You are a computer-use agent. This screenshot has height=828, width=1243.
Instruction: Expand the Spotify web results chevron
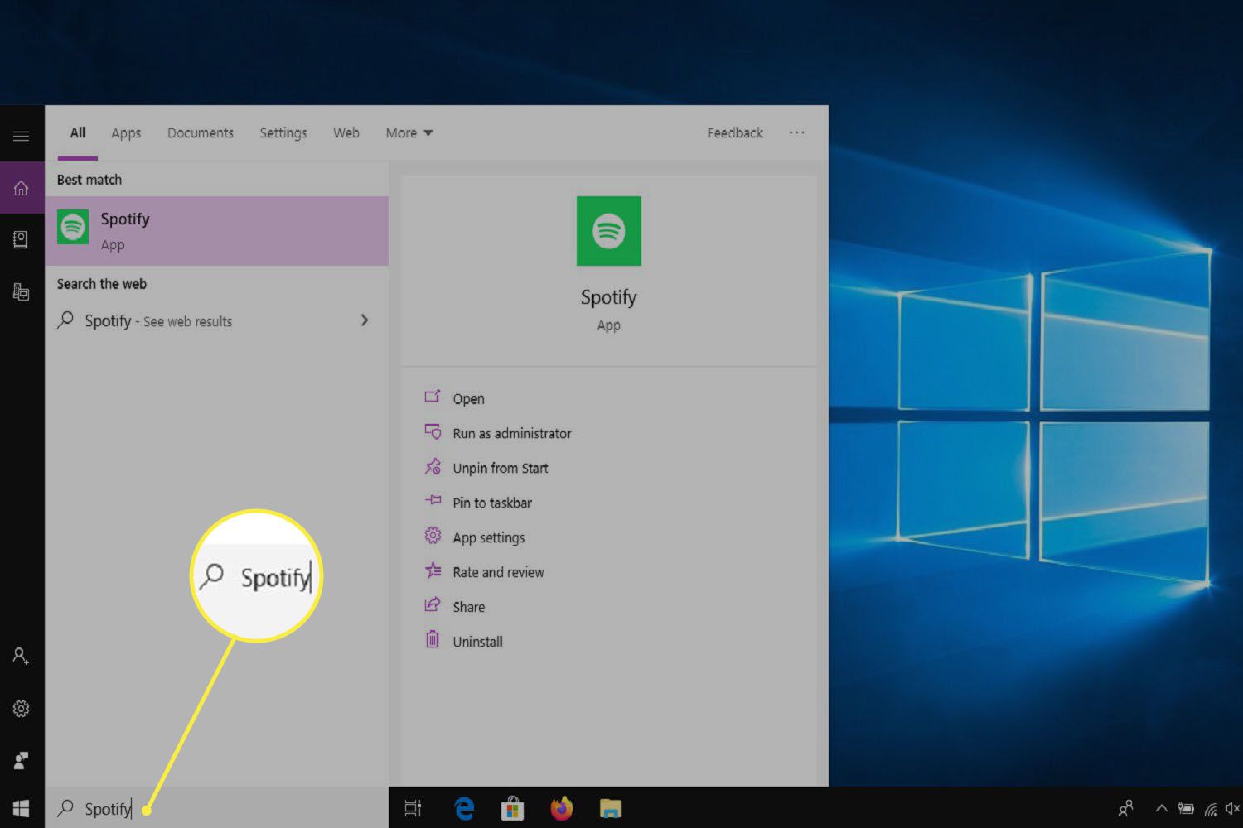365,320
